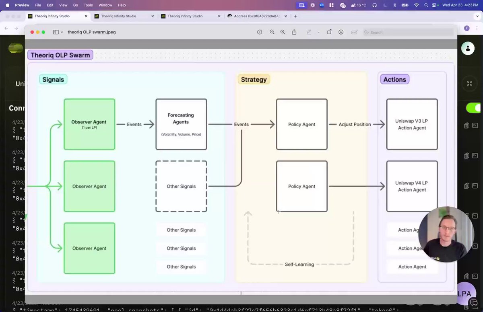
Task: Toggle the green switch in Theoriq Studio
Action: 474,108
